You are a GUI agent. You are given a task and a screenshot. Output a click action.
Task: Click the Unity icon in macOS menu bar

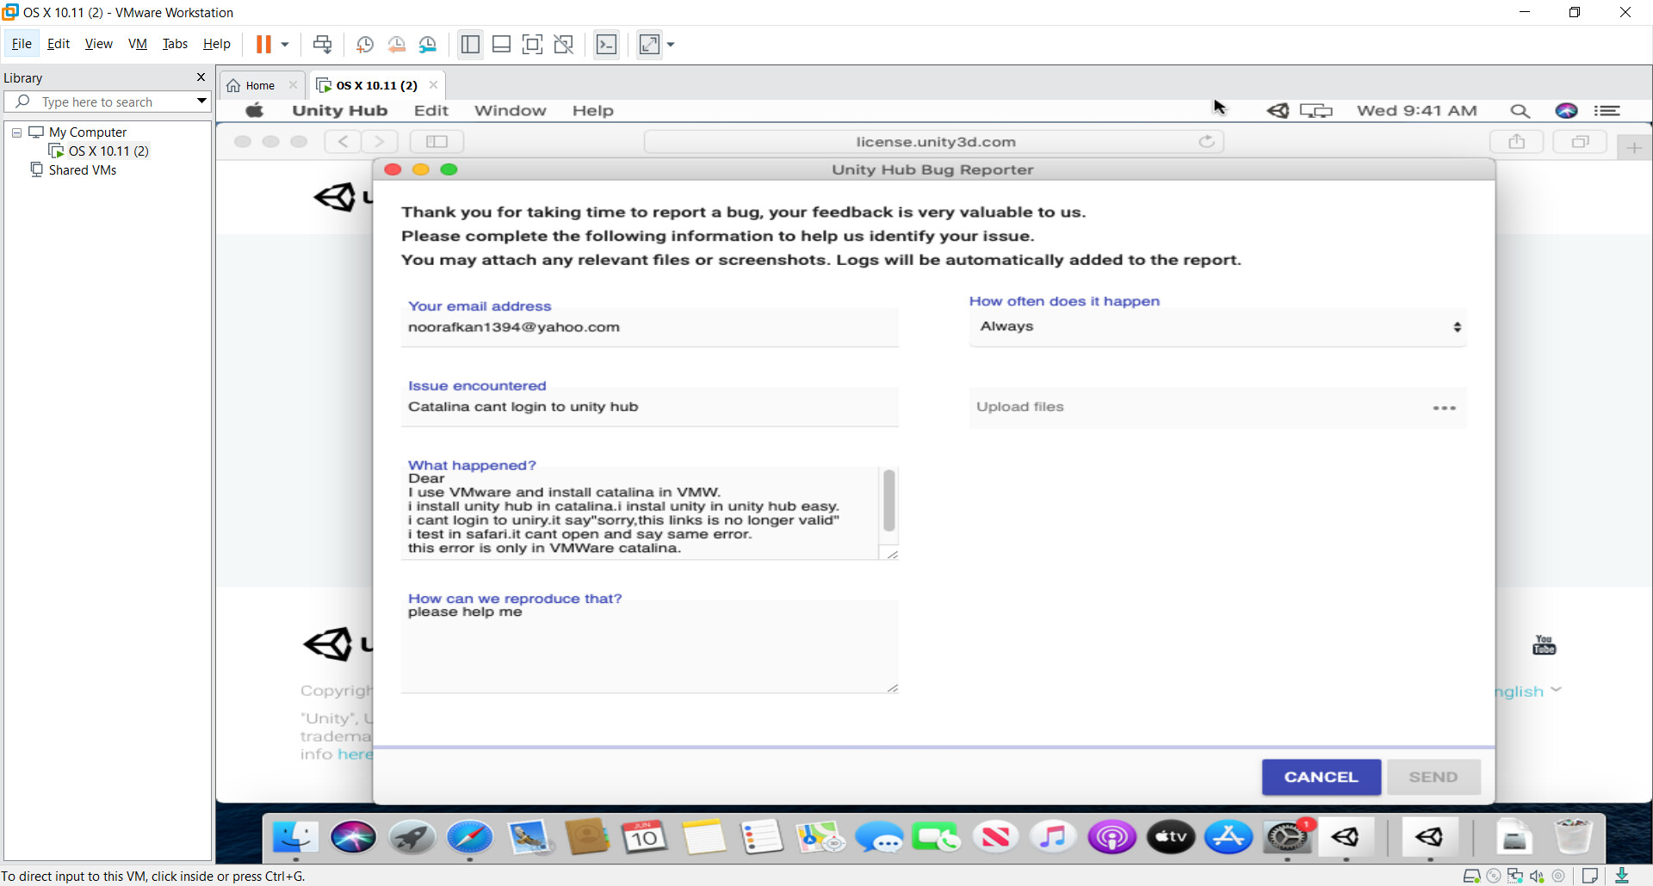click(x=1278, y=110)
